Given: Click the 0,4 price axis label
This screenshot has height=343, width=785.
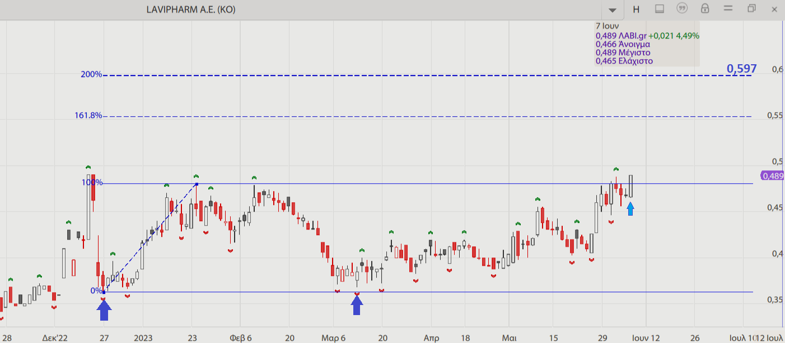Looking at the screenshot, I should click(777, 254).
